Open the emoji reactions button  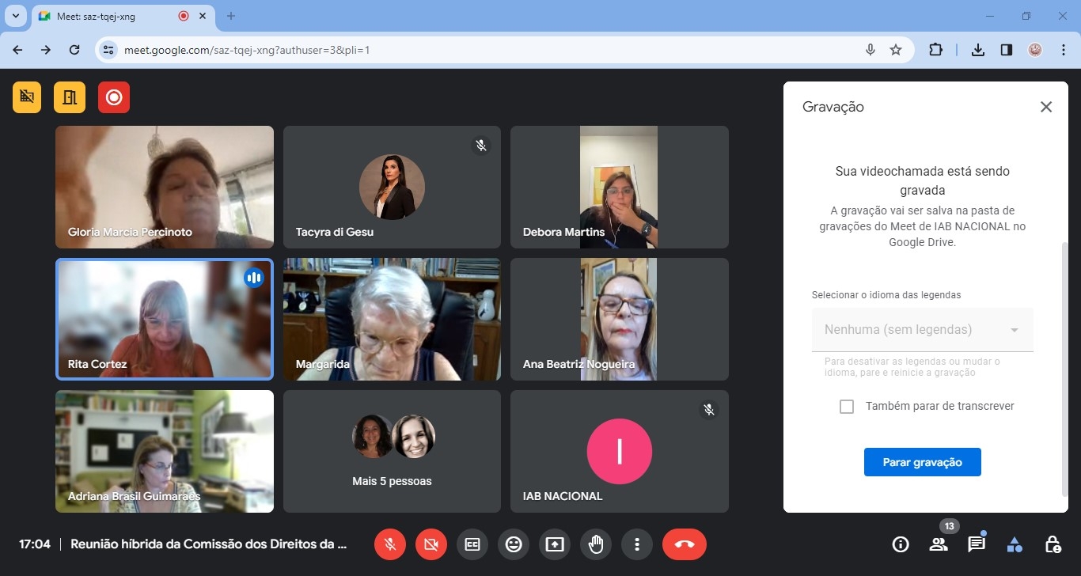[x=514, y=544]
